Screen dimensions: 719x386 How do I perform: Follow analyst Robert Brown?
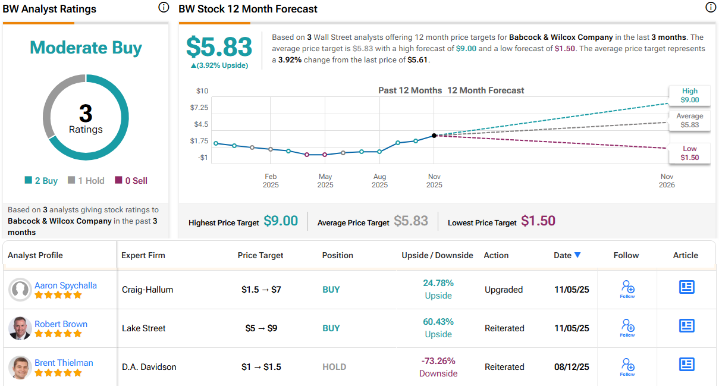click(x=627, y=328)
